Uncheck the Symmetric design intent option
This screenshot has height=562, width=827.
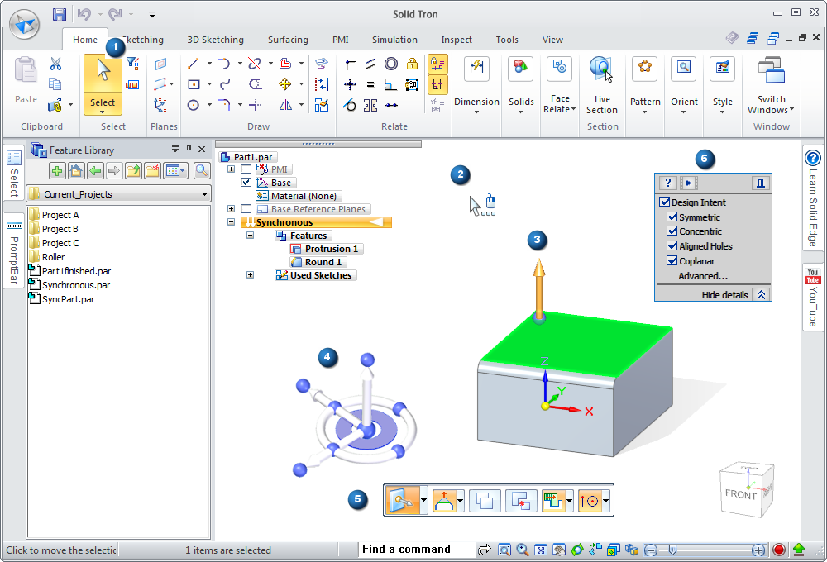coord(672,217)
